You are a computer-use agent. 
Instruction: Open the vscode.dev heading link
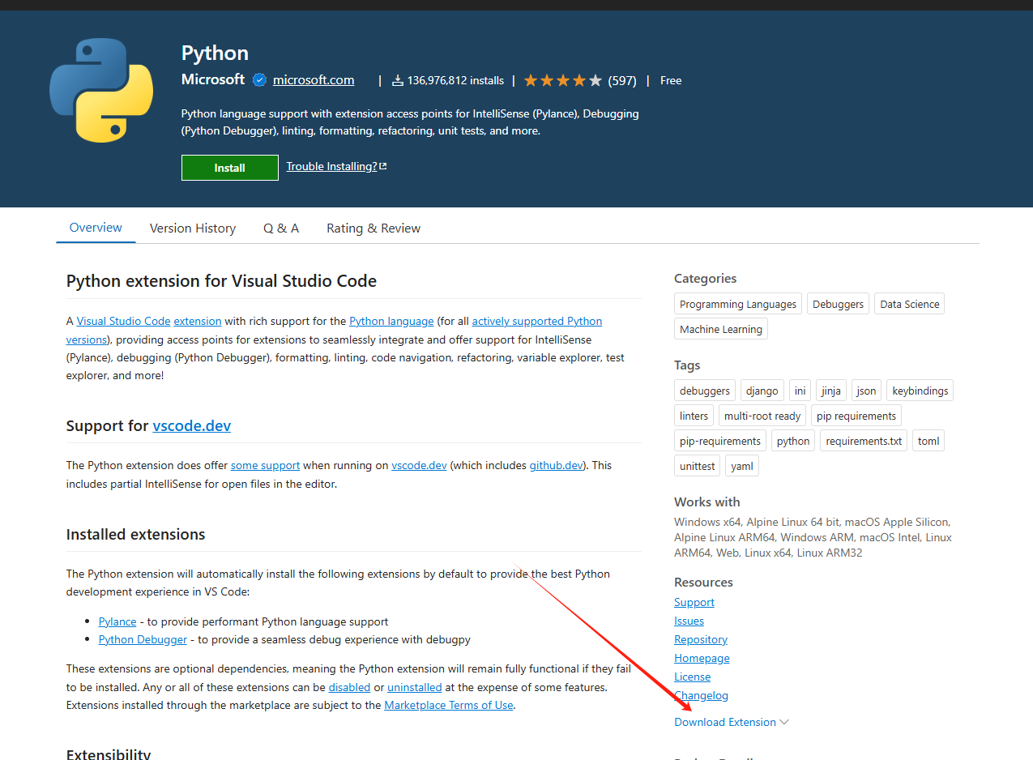click(191, 426)
